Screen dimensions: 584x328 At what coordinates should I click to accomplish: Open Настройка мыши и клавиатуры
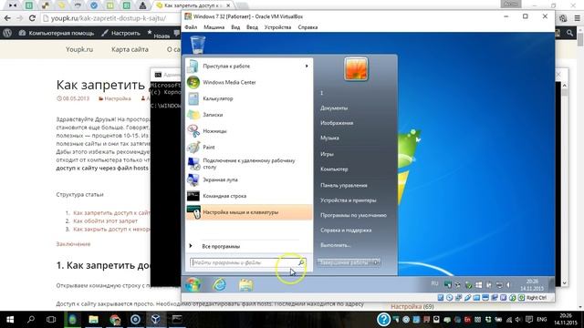249,212
